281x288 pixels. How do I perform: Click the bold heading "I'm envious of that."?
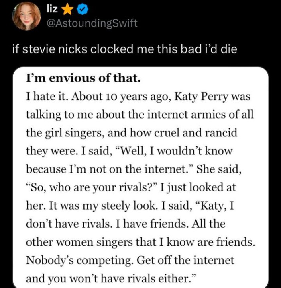[83, 78]
